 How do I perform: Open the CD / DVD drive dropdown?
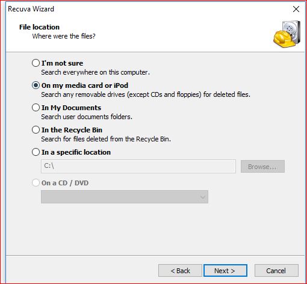click(x=125, y=197)
